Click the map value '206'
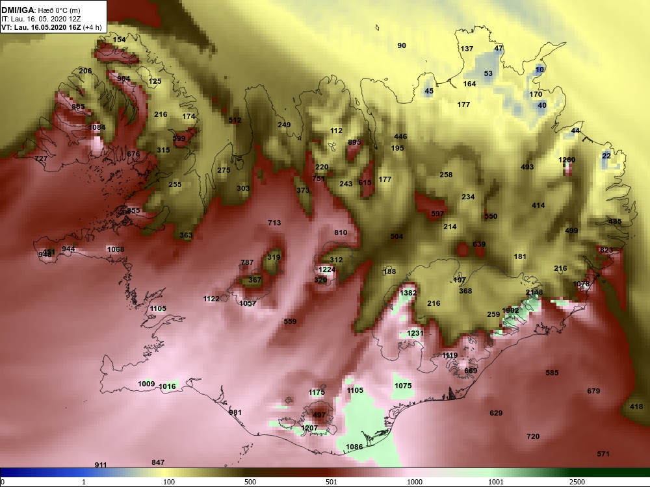Screen dimensions: 650x487 coord(85,71)
